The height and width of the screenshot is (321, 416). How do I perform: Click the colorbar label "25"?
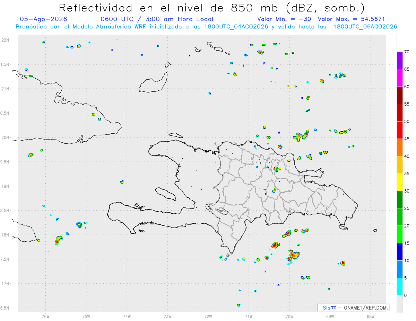[407, 208]
